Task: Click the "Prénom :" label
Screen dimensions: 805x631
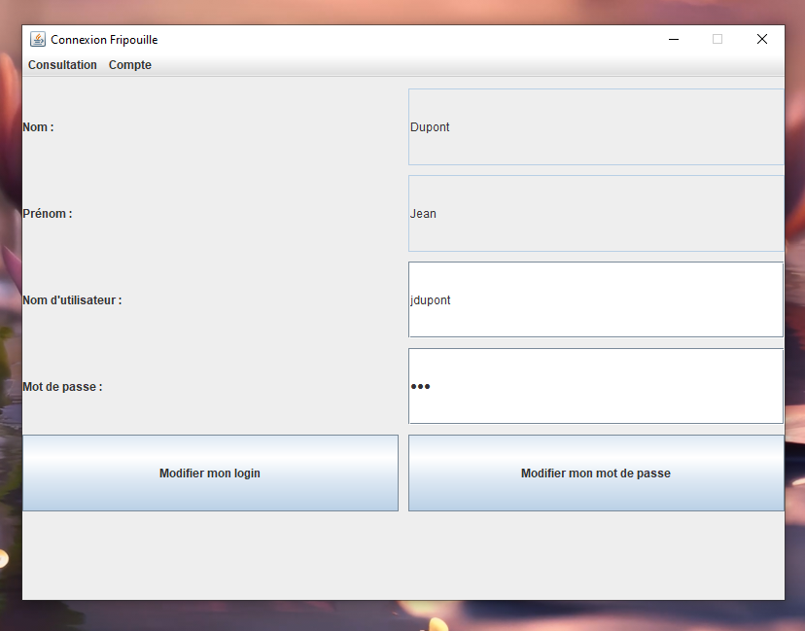Action: pos(48,214)
